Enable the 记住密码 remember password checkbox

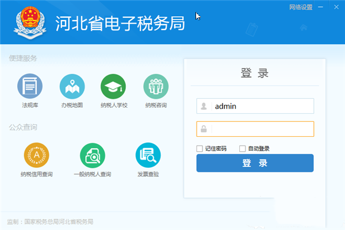point(200,148)
